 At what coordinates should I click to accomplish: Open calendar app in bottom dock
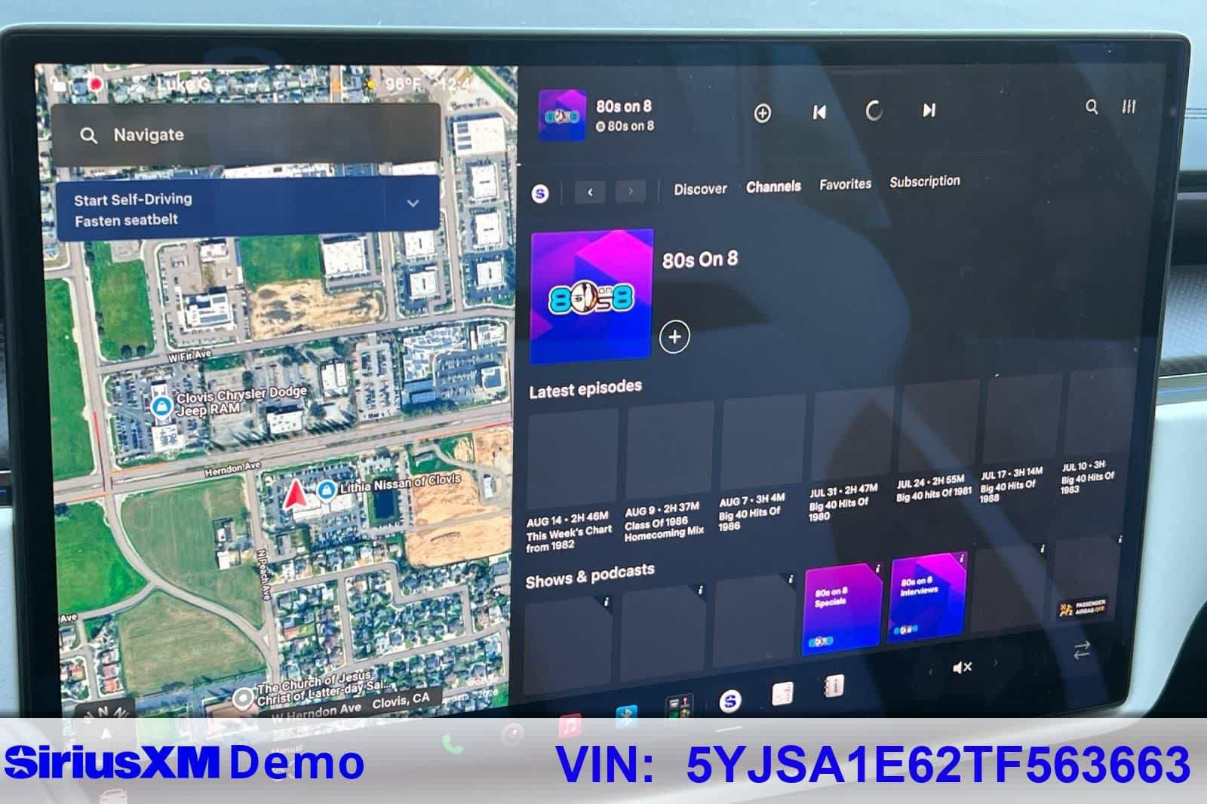782,694
